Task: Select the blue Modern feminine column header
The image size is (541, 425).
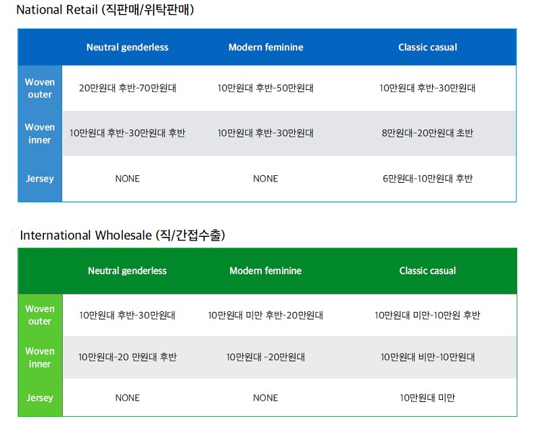Action: (266, 47)
